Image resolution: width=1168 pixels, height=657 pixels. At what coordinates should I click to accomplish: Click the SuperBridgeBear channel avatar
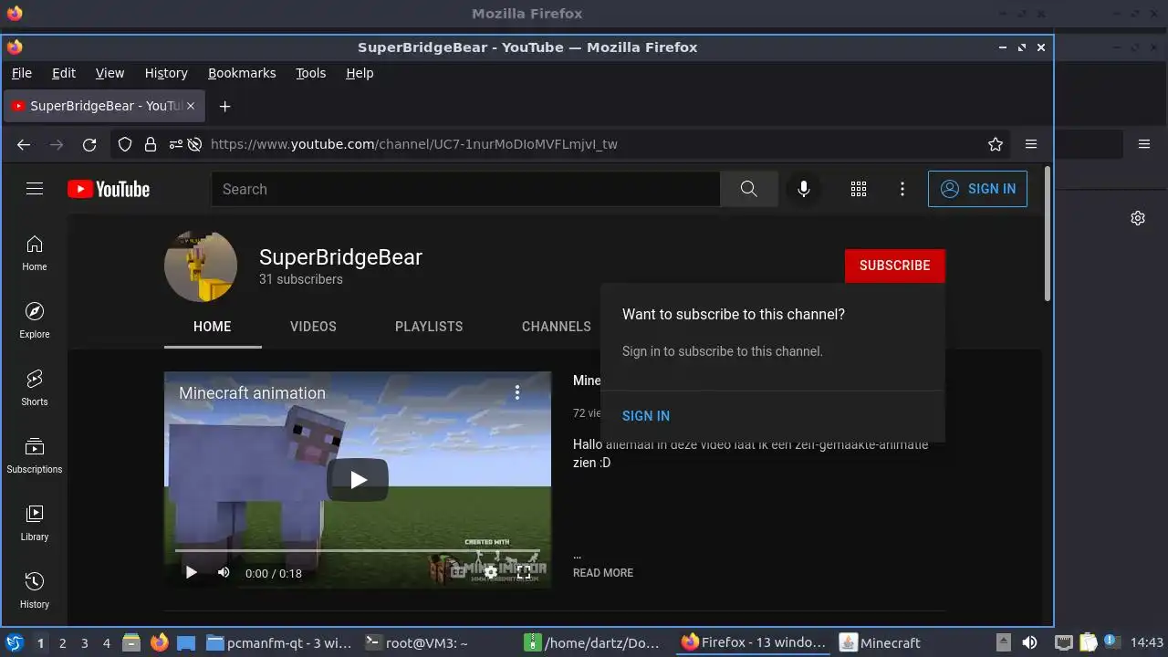point(201,266)
